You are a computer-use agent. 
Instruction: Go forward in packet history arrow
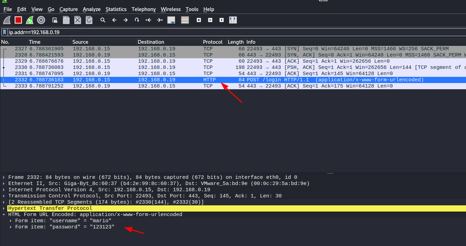click(126, 20)
